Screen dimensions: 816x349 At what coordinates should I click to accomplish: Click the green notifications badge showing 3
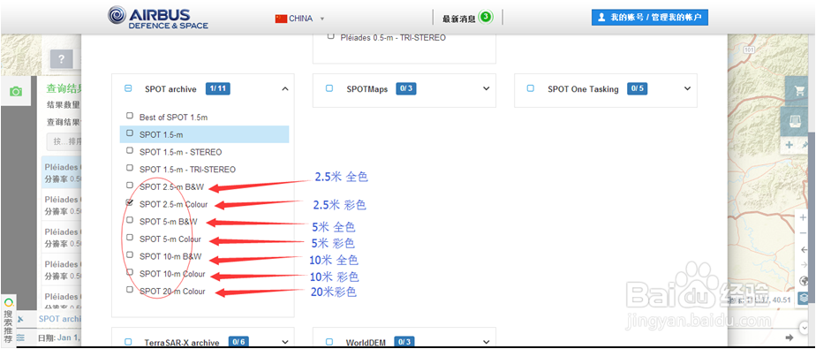tap(485, 17)
